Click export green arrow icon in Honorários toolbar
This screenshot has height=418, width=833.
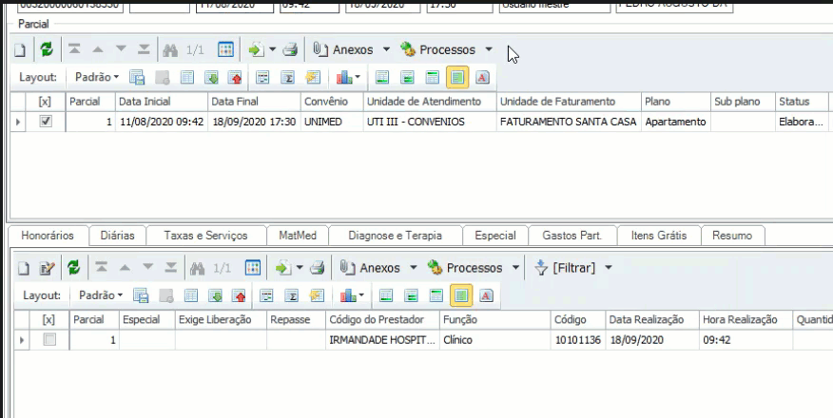283,268
